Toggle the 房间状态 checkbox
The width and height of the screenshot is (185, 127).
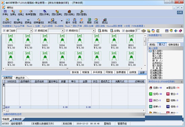tap(67, 31)
